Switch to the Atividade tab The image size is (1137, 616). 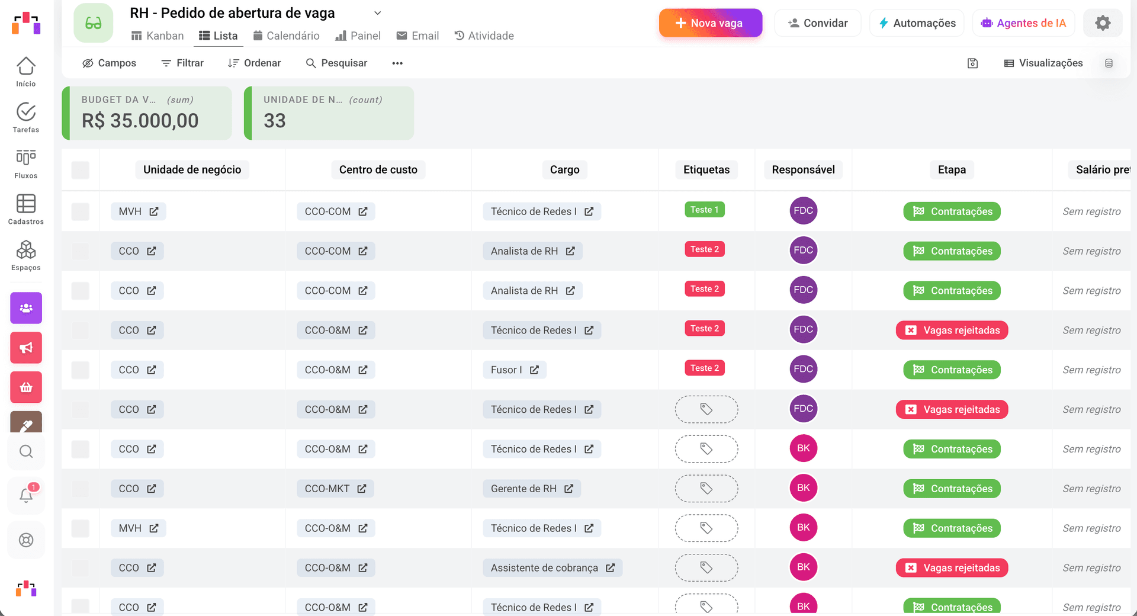click(x=484, y=36)
